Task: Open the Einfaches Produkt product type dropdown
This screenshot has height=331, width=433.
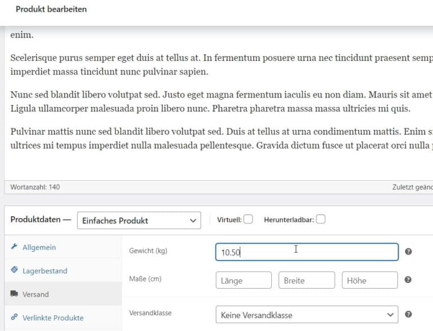Action: click(139, 221)
